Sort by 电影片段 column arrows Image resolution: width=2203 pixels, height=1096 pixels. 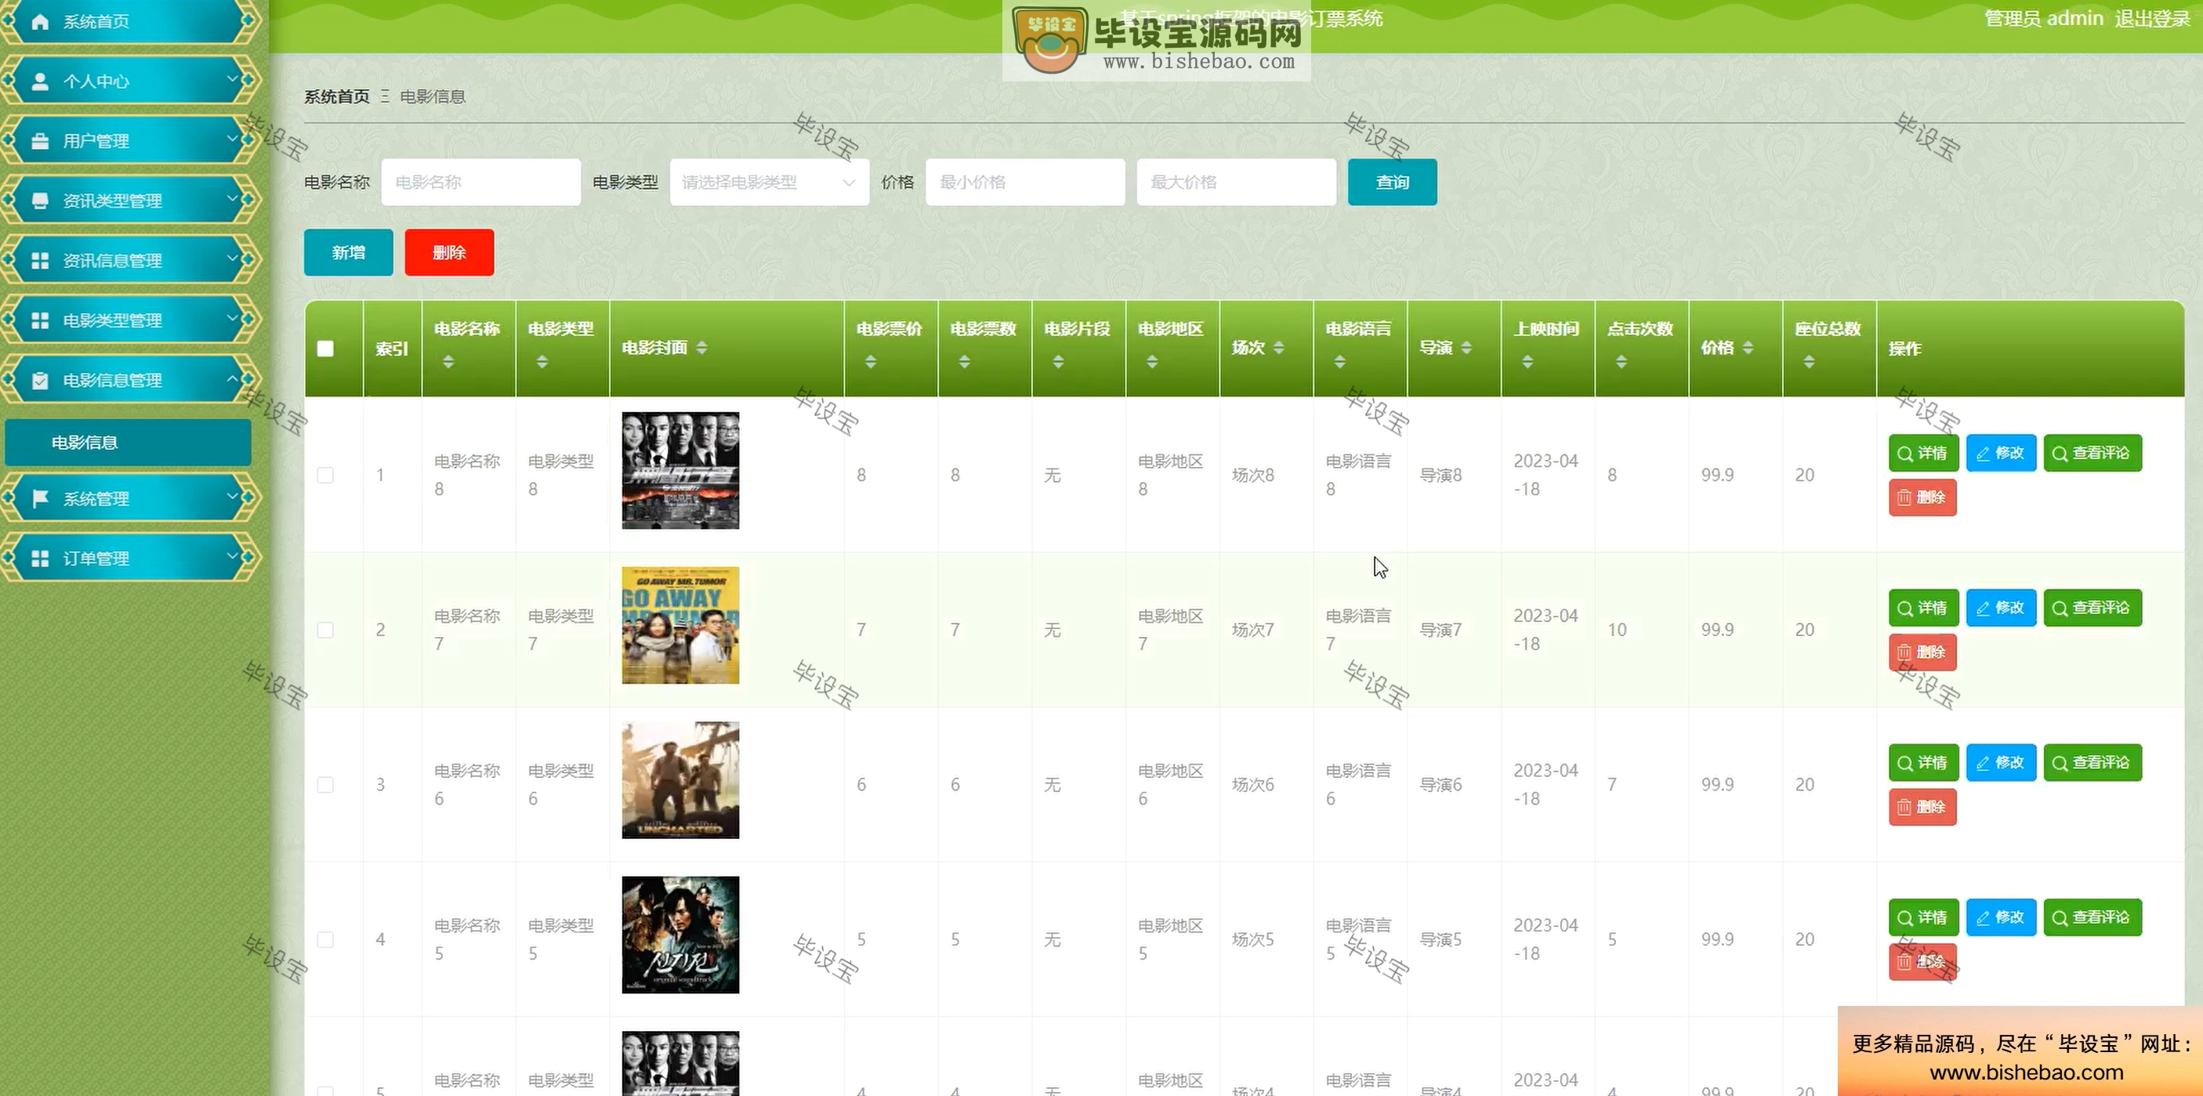(x=1059, y=363)
